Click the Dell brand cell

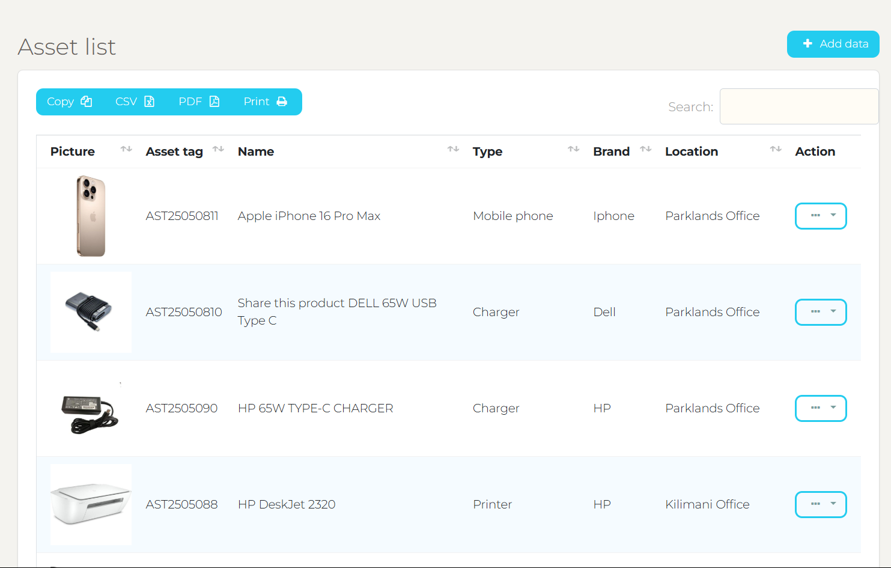pos(604,312)
